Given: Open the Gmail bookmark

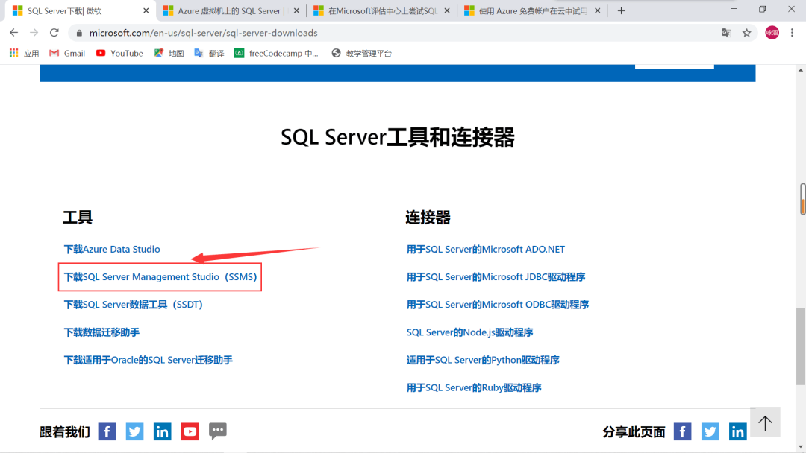Looking at the screenshot, I should coord(67,54).
